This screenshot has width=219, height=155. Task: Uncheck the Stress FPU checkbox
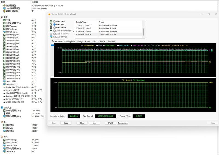(54, 24)
